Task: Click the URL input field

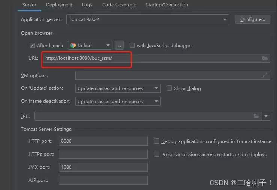Action: [156, 58]
